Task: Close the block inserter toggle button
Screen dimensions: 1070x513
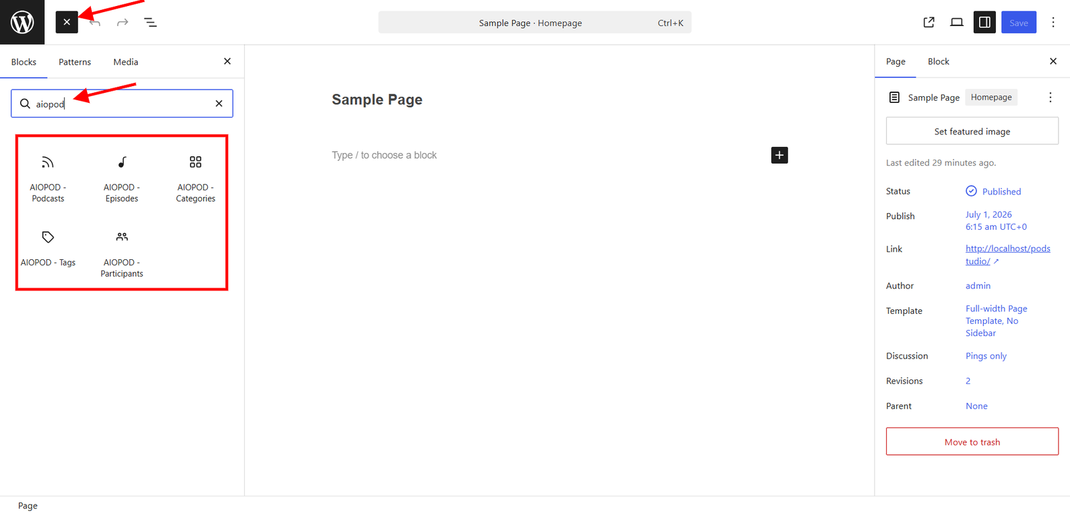Action: click(67, 22)
